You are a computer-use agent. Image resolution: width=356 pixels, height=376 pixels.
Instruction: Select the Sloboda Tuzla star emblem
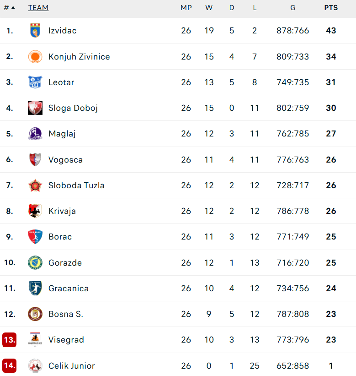35,185
